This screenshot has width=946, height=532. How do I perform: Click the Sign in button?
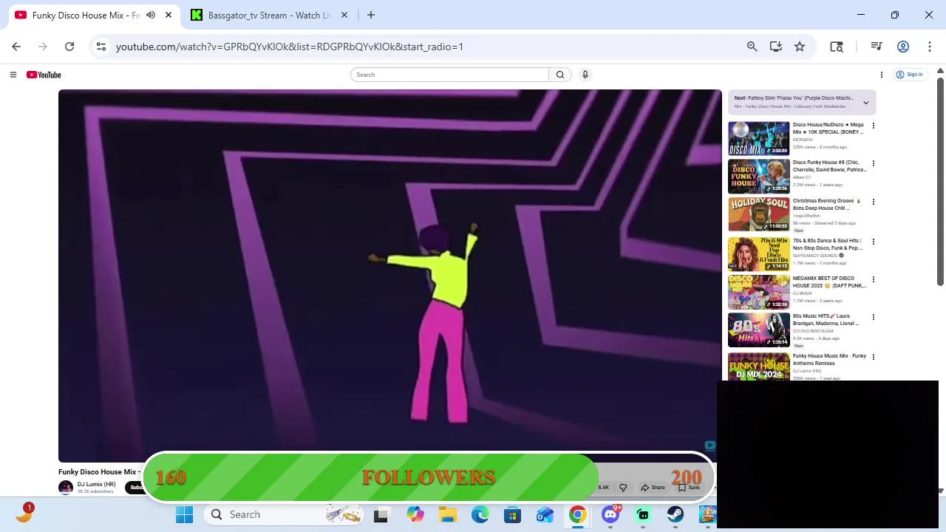pos(909,75)
